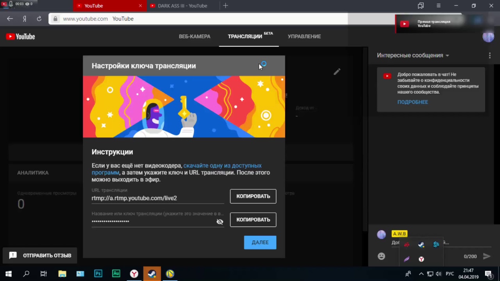Screen dimensions: 500x281
Task: Click the stream URL field rtmp://a.rtmp.youtube.com/live2
Action: 158,198
